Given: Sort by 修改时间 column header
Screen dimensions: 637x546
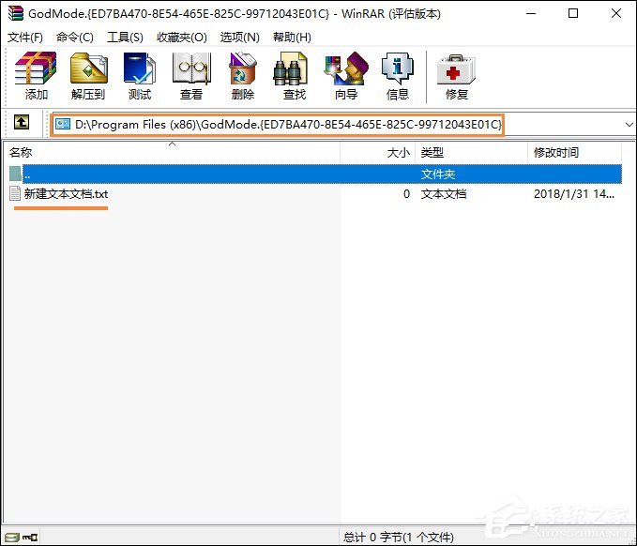Looking at the screenshot, I should click(x=574, y=153).
